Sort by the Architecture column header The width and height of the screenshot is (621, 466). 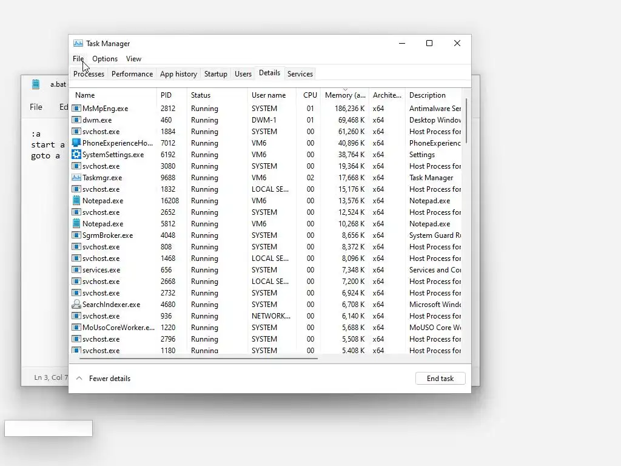tap(388, 95)
